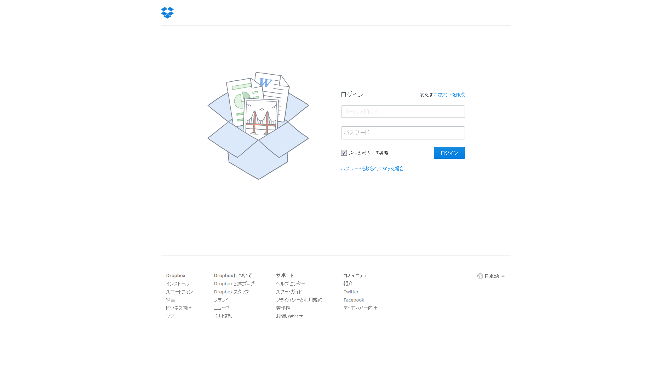Open the ビジネス向け footer link

click(179, 308)
